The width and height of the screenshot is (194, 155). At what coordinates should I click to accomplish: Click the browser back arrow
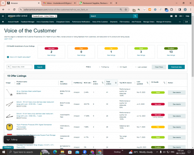(3, 10)
